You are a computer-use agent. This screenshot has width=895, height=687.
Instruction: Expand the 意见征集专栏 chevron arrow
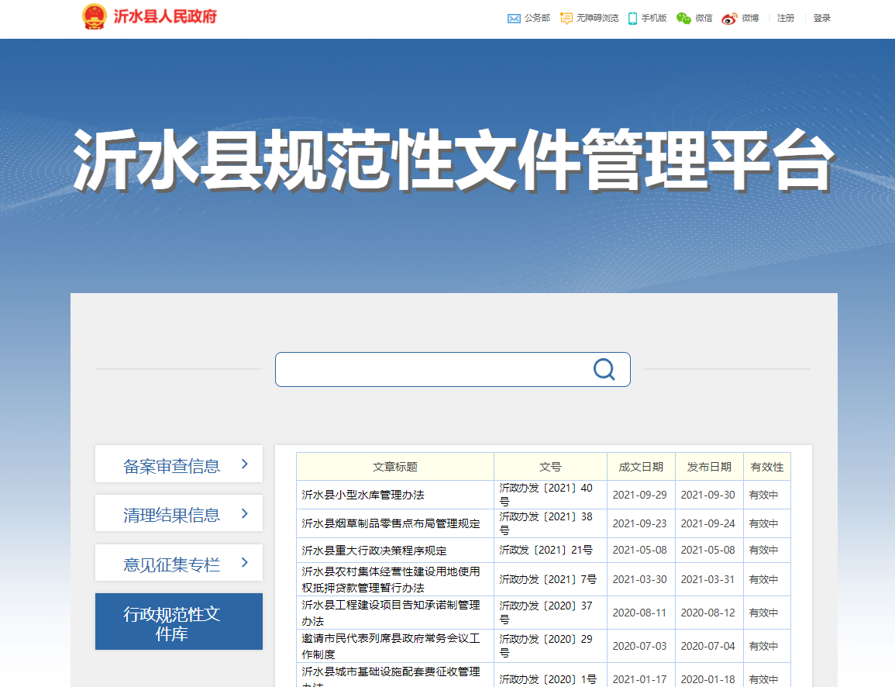[x=244, y=563]
